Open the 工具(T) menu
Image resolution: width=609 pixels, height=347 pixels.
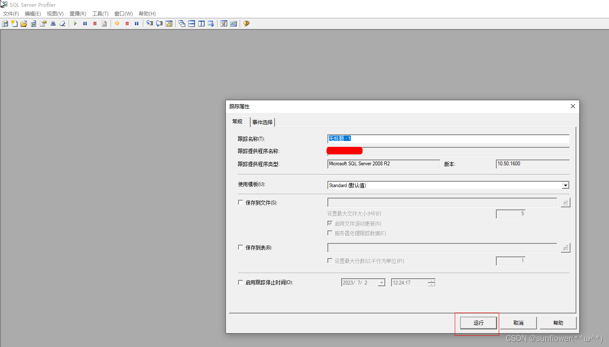tap(100, 13)
